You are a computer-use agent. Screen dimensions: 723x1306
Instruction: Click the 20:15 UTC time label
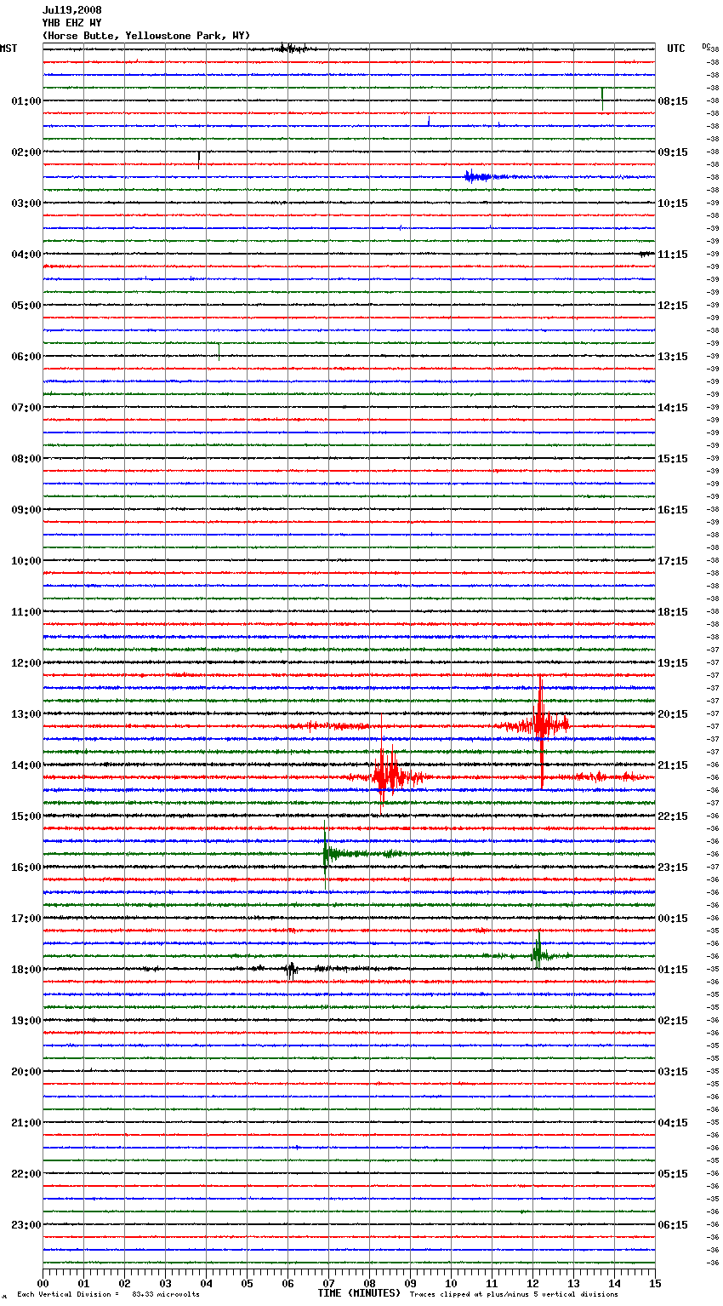pyautogui.click(x=673, y=714)
